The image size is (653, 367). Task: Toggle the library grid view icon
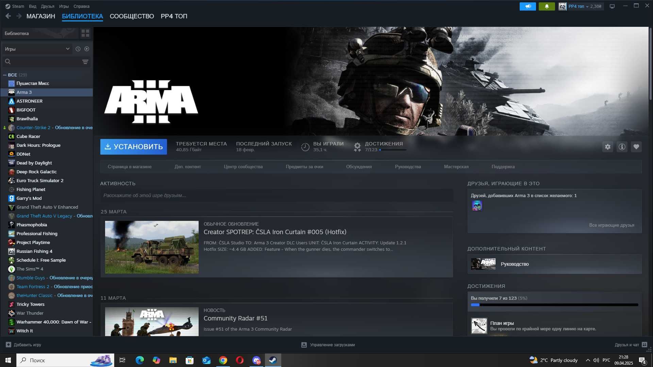85,33
